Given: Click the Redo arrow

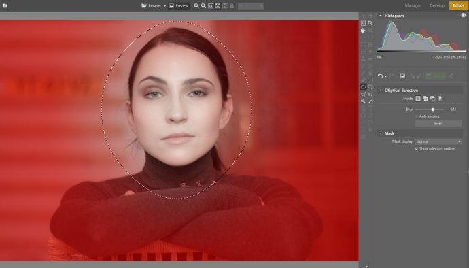Looking at the screenshot, I should pos(392,76).
